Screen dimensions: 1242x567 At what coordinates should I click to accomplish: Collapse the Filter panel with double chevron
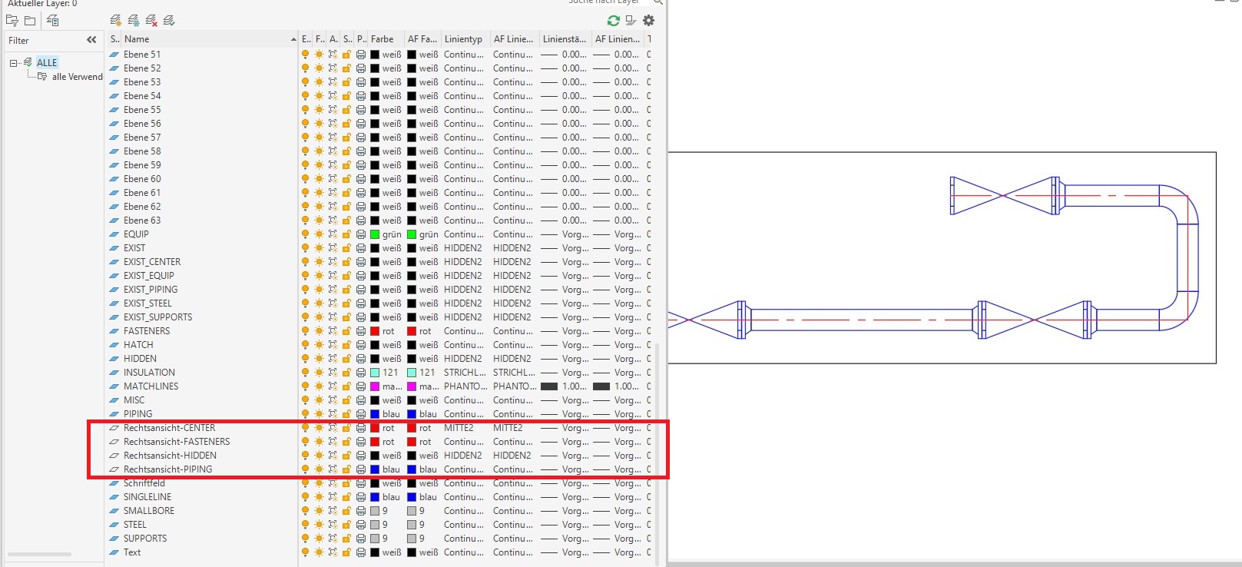click(x=92, y=40)
